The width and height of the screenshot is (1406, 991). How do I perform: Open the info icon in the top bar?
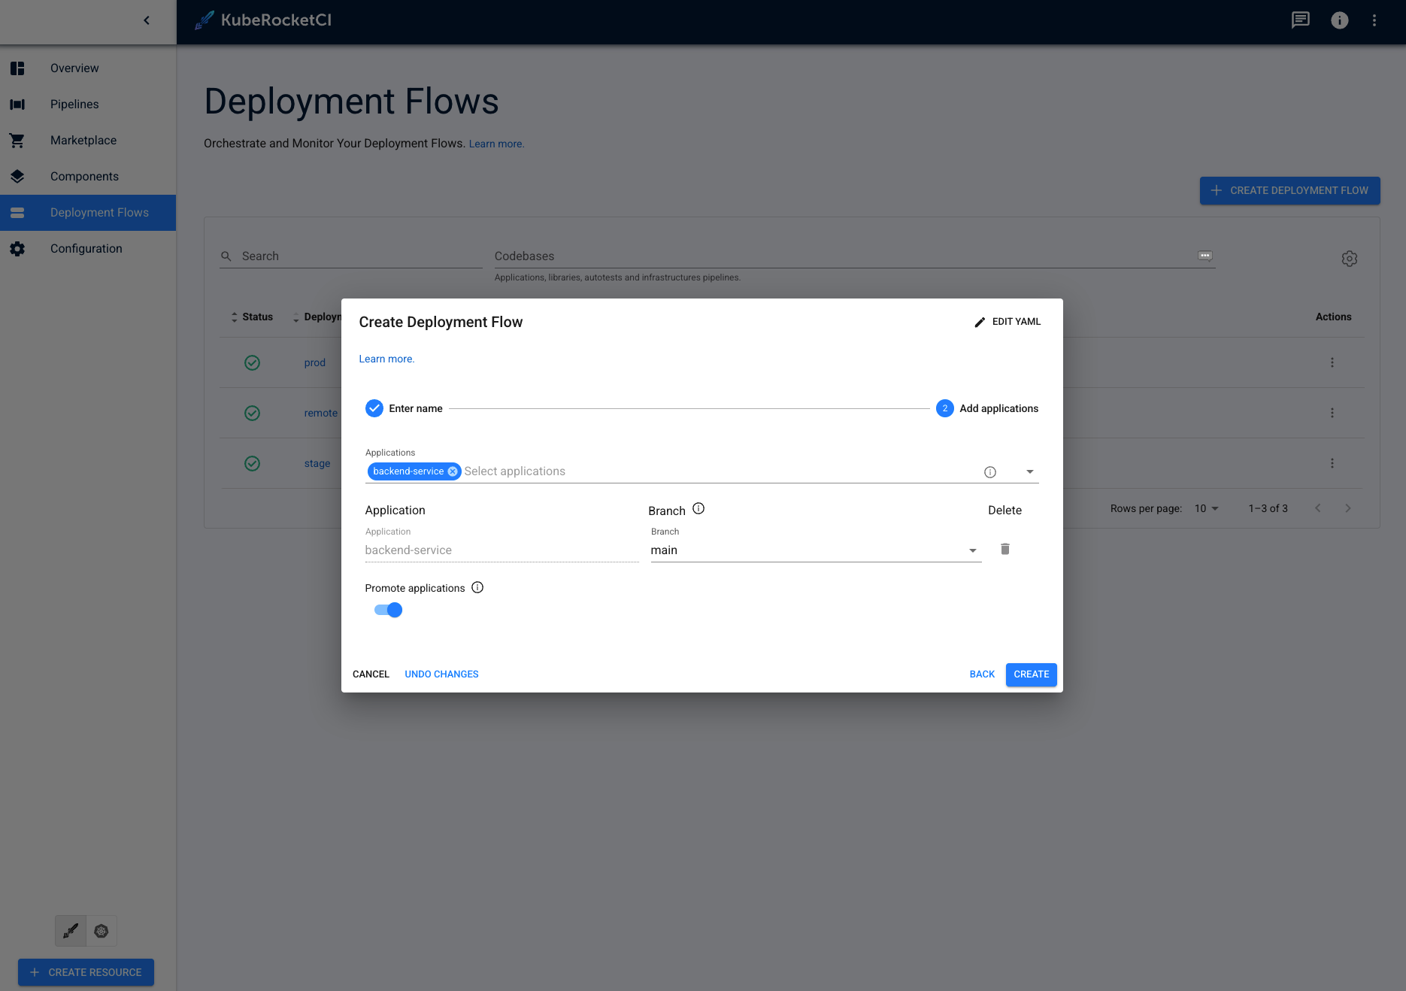(x=1340, y=20)
